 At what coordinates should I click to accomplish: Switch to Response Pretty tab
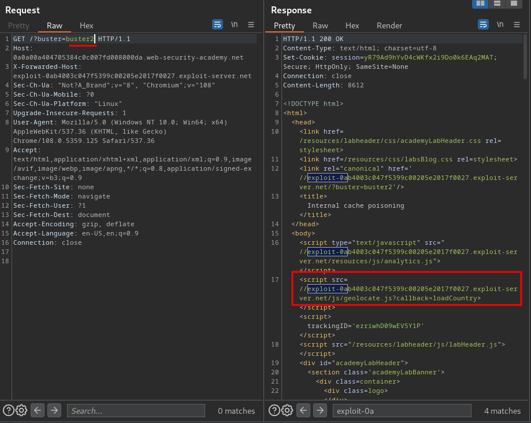[284, 26]
